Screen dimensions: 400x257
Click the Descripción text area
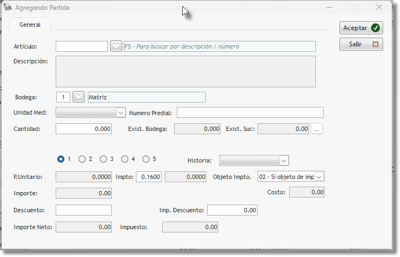186,71
